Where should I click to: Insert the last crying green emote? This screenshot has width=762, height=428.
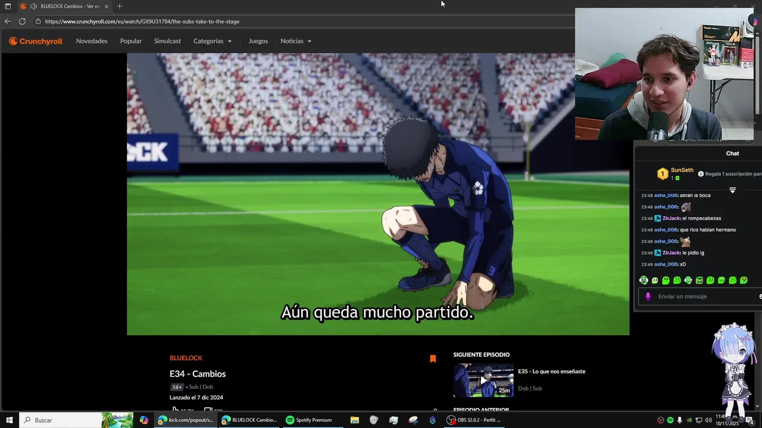(x=744, y=280)
